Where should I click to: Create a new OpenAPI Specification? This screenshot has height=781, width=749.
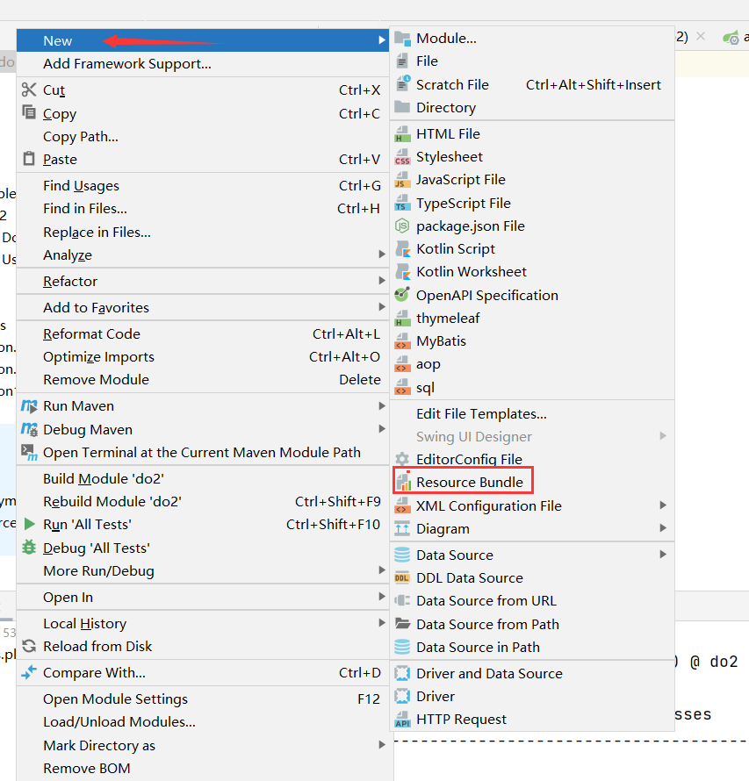coord(486,295)
